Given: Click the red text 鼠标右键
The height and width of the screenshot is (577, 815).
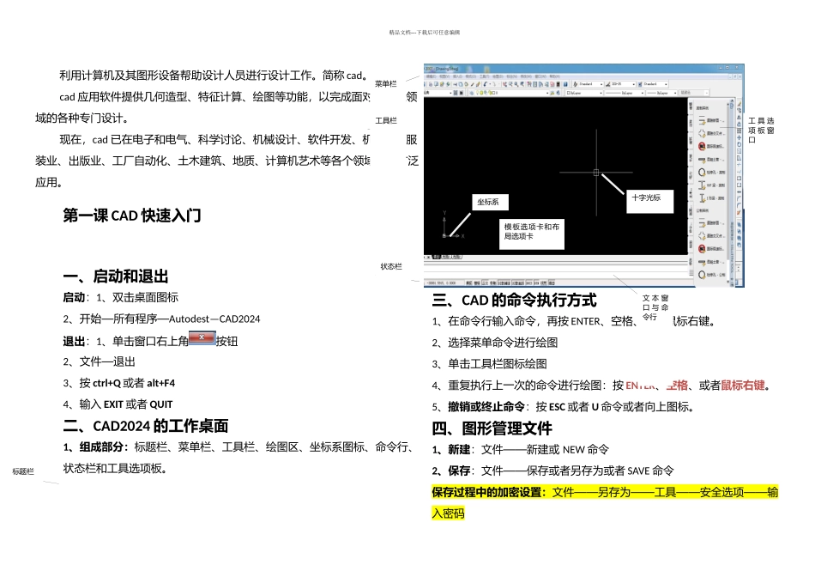Looking at the screenshot, I should coord(742,386).
